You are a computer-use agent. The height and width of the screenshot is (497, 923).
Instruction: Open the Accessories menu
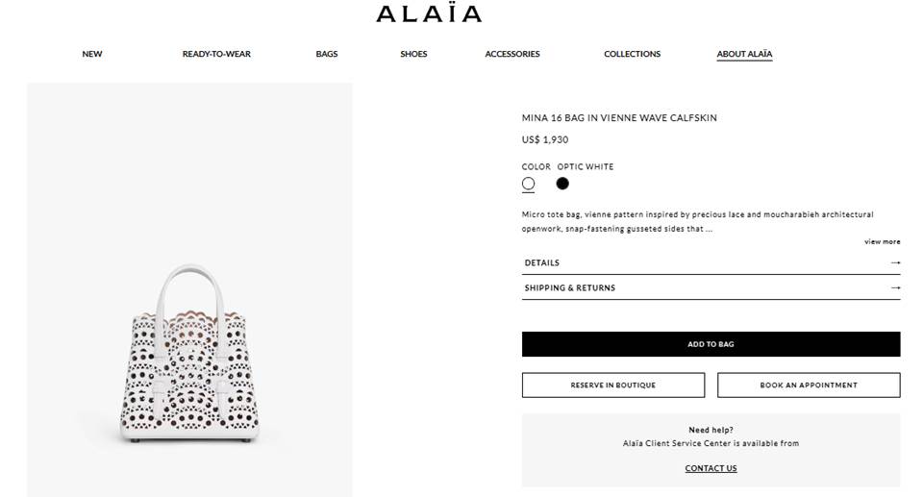coord(512,54)
